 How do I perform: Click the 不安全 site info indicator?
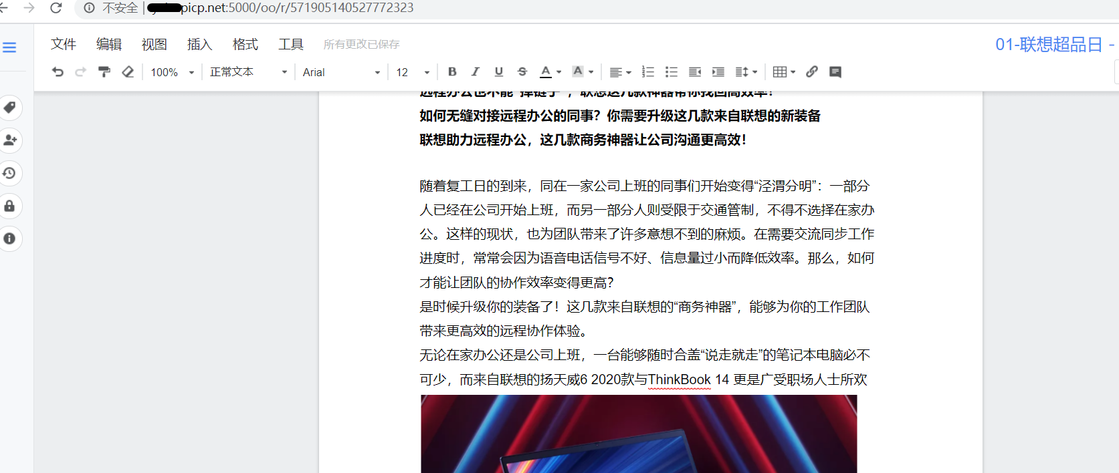tap(112, 8)
